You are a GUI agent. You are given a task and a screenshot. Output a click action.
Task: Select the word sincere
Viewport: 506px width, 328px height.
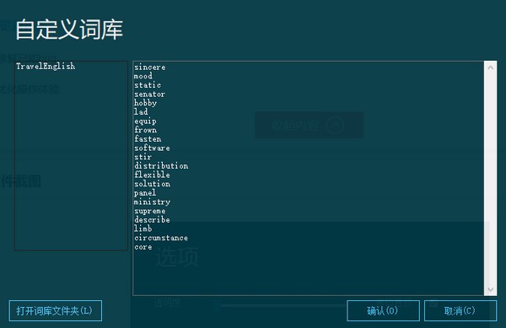(x=150, y=67)
